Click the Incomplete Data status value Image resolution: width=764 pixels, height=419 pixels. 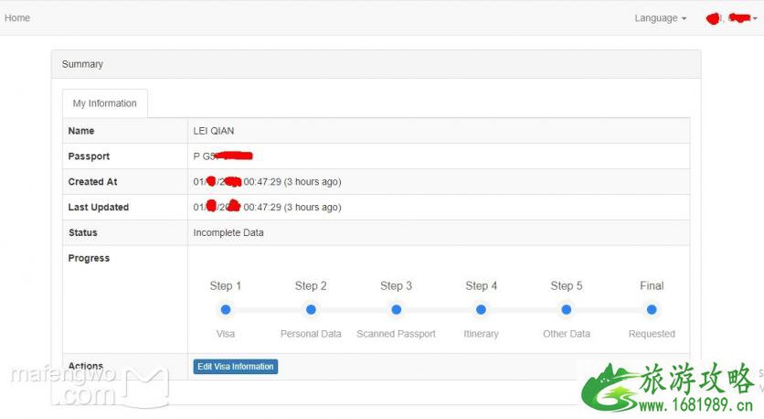click(x=228, y=232)
